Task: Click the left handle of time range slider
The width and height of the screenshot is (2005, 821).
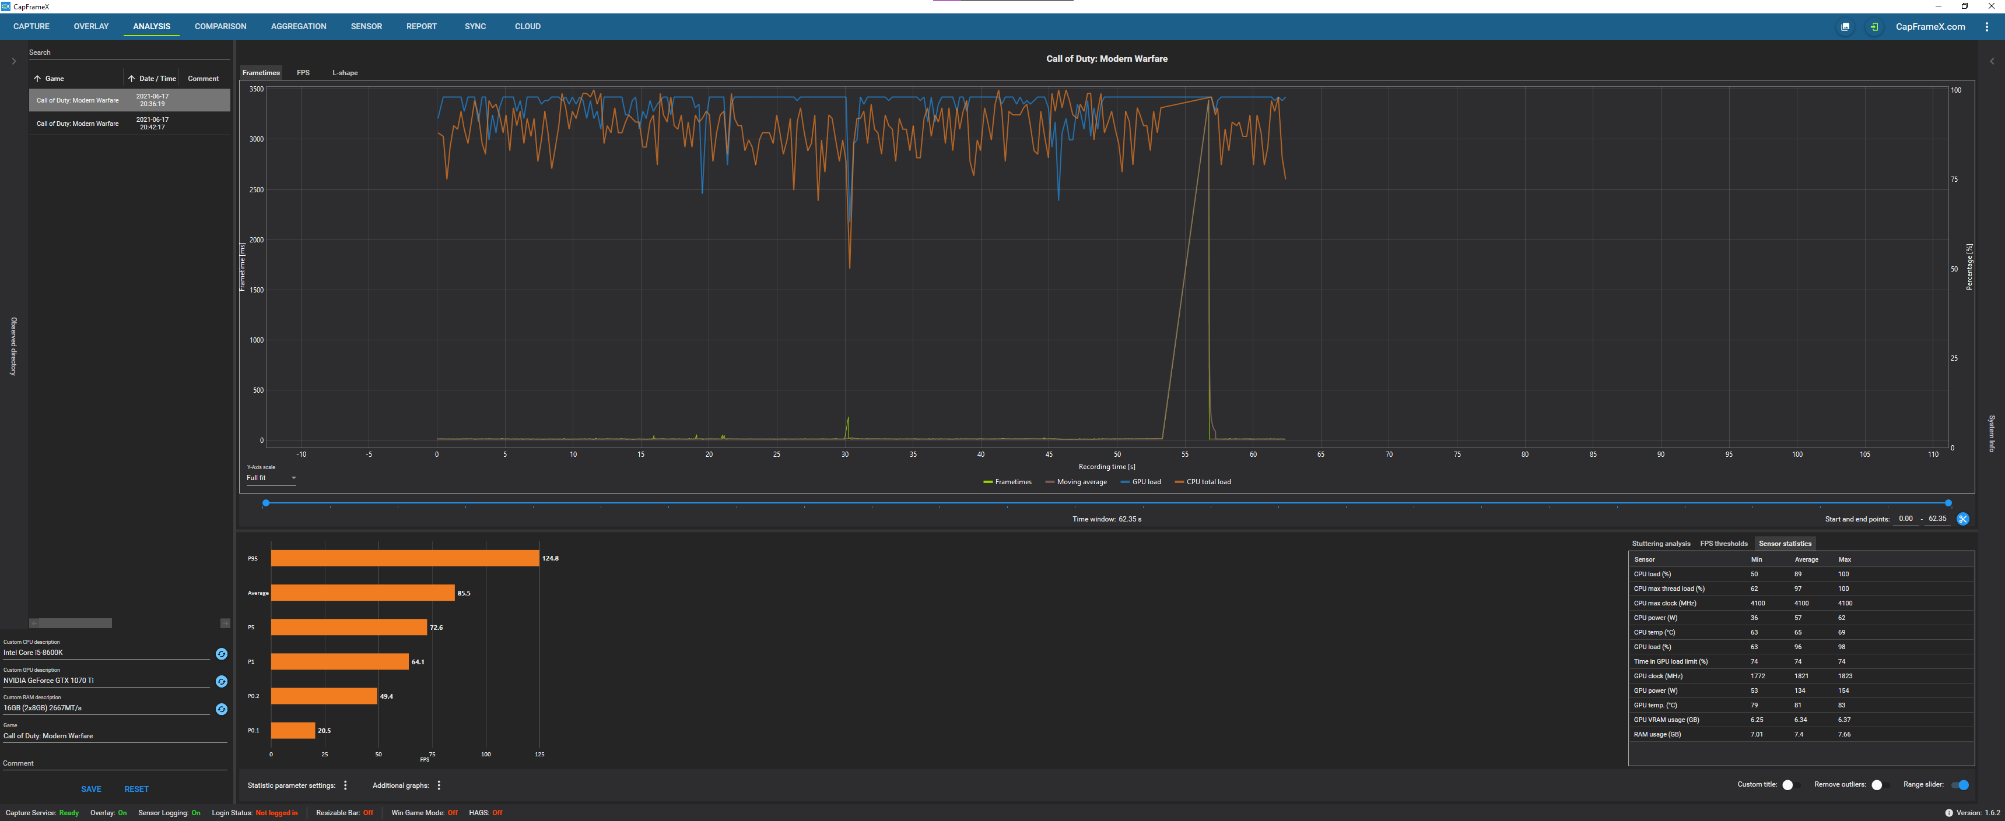Action: point(266,503)
